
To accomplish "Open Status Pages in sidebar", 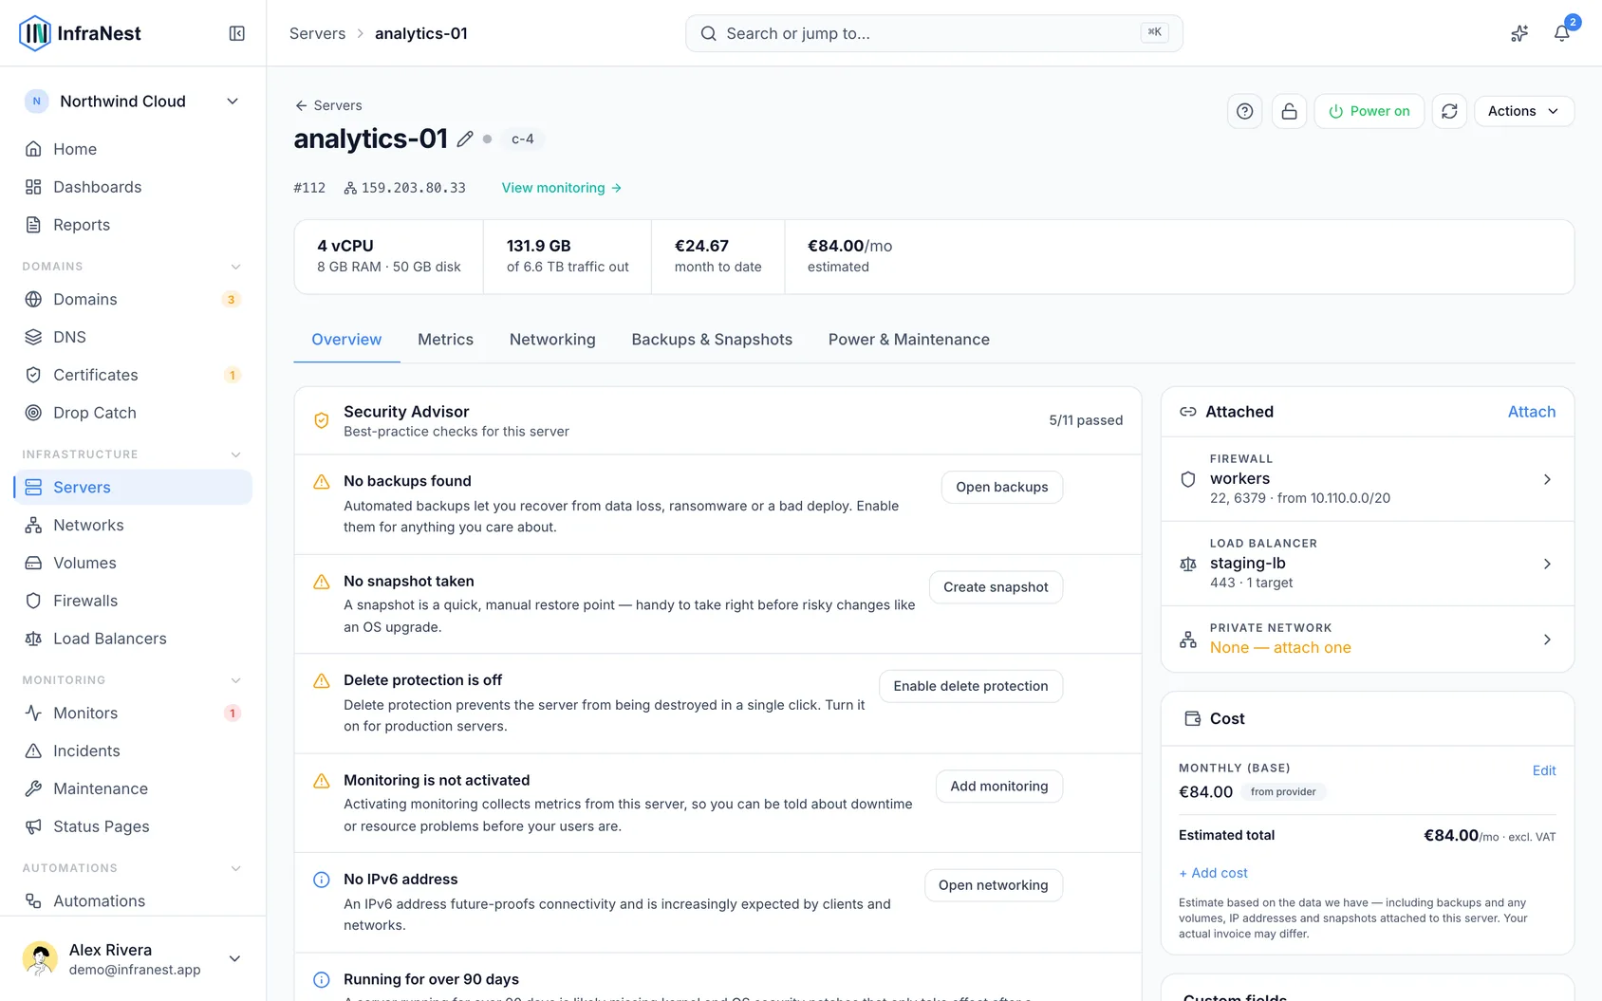I will coord(133,826).
